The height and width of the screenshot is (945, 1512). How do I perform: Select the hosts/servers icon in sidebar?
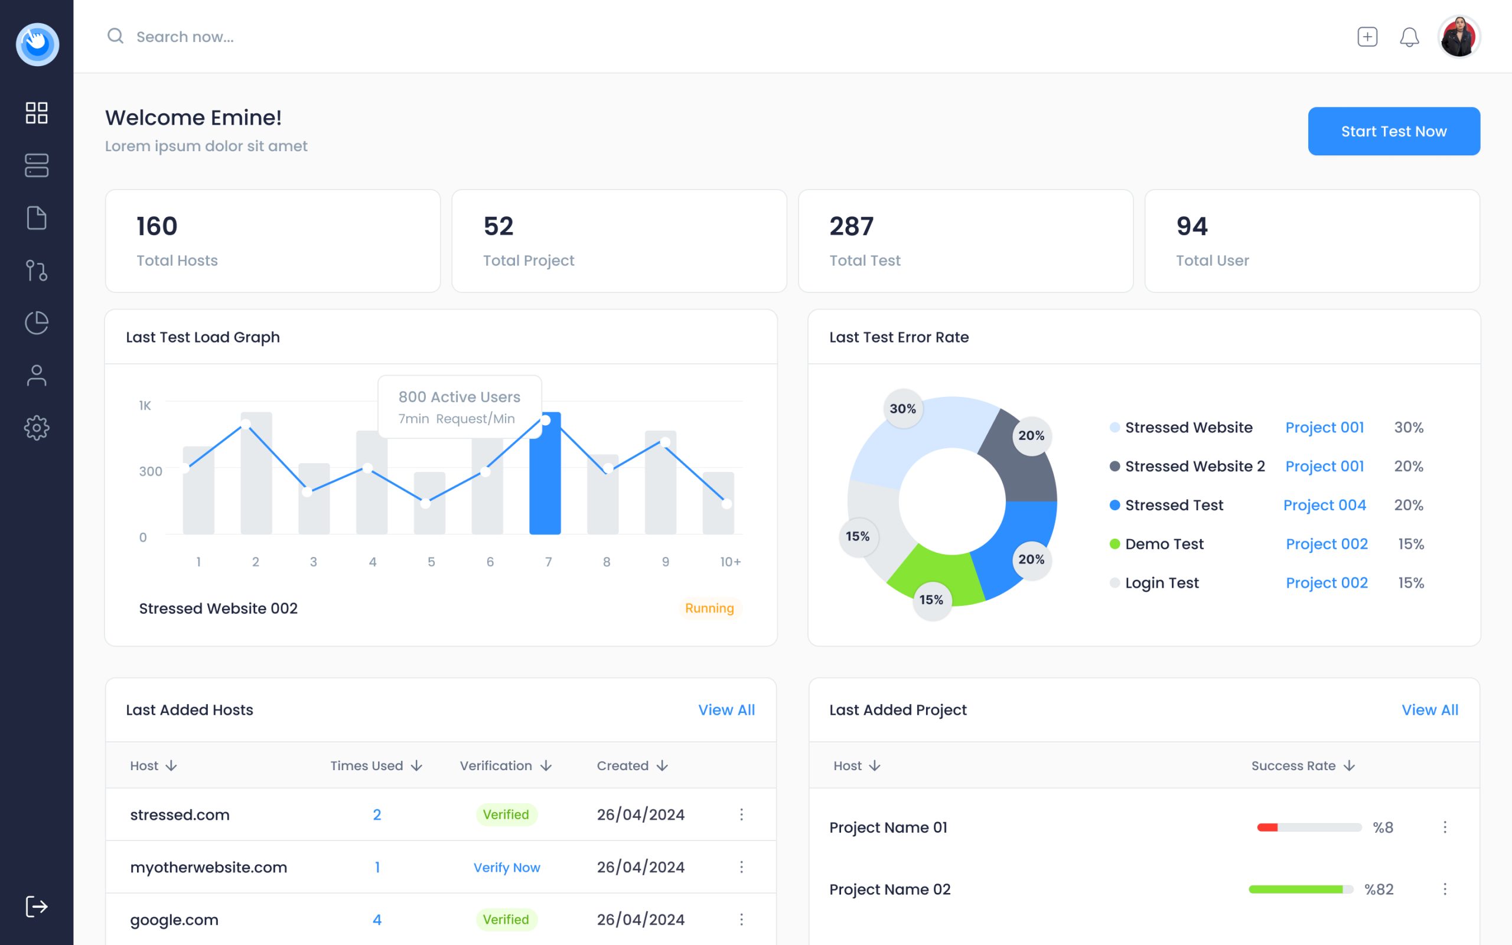(x=37, y=165)
